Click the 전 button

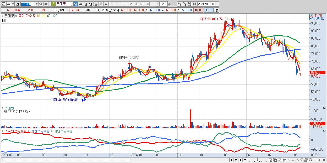pos(17,4)
